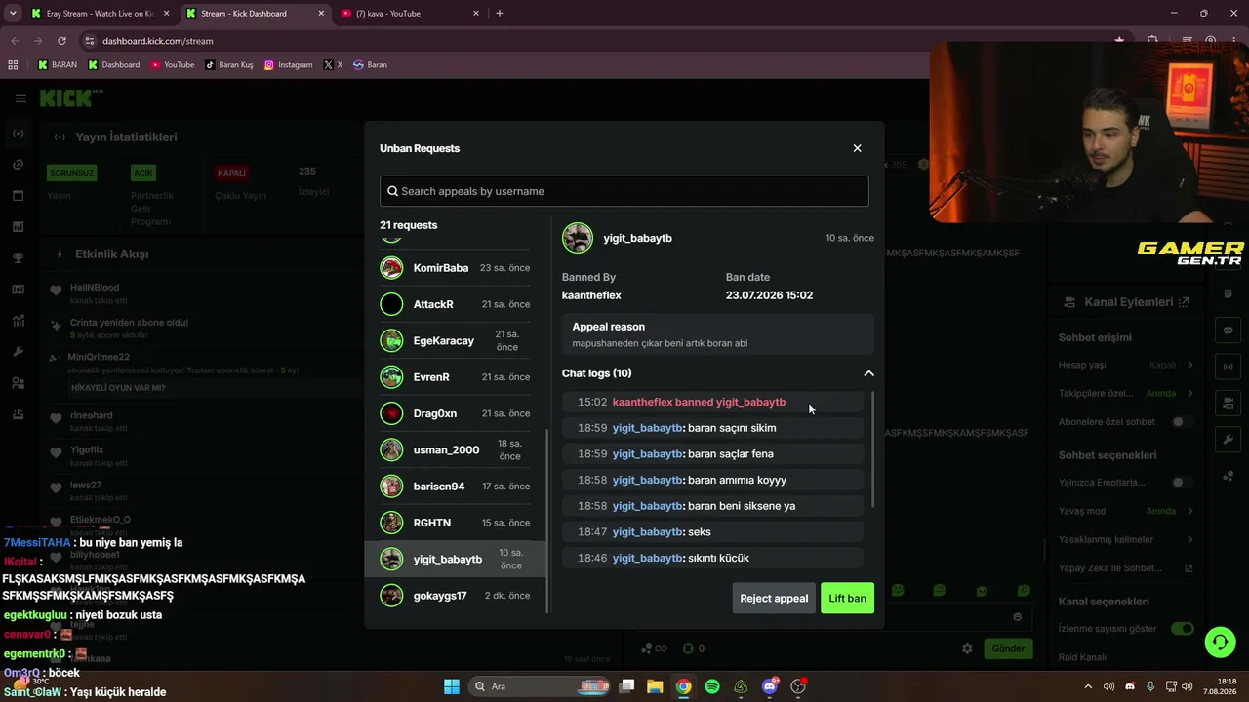Switch to kava - YouTube browser tab
This screenshot has width=1249, height=702.
click(x=410, y=14)
